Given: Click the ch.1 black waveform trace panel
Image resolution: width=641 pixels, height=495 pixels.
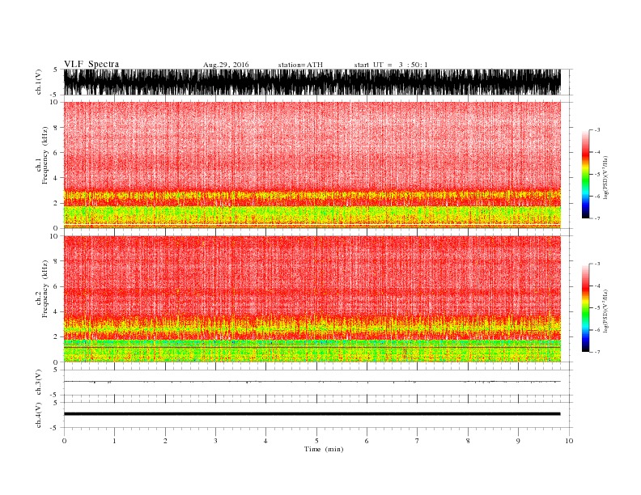Looking at the screenshot, I should pos(312,82).
